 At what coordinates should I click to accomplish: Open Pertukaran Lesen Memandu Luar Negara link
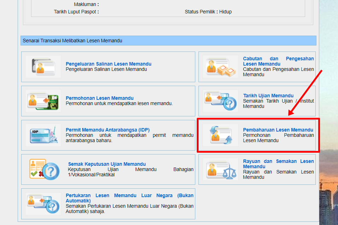pyautogui.click(x=129, y=195)
